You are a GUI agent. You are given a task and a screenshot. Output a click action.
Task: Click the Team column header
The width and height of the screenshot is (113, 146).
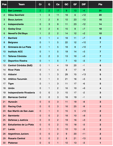click(x=22, y=4)
